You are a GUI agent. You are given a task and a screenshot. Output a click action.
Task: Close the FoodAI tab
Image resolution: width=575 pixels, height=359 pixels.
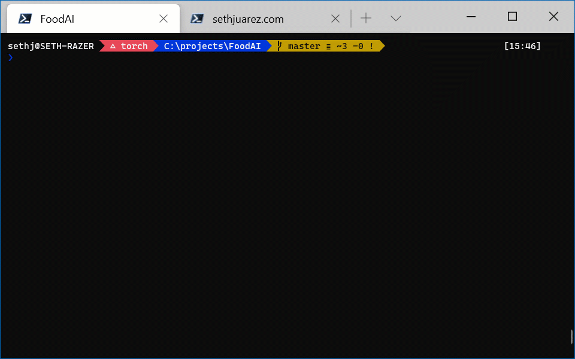tap(164, 19)
